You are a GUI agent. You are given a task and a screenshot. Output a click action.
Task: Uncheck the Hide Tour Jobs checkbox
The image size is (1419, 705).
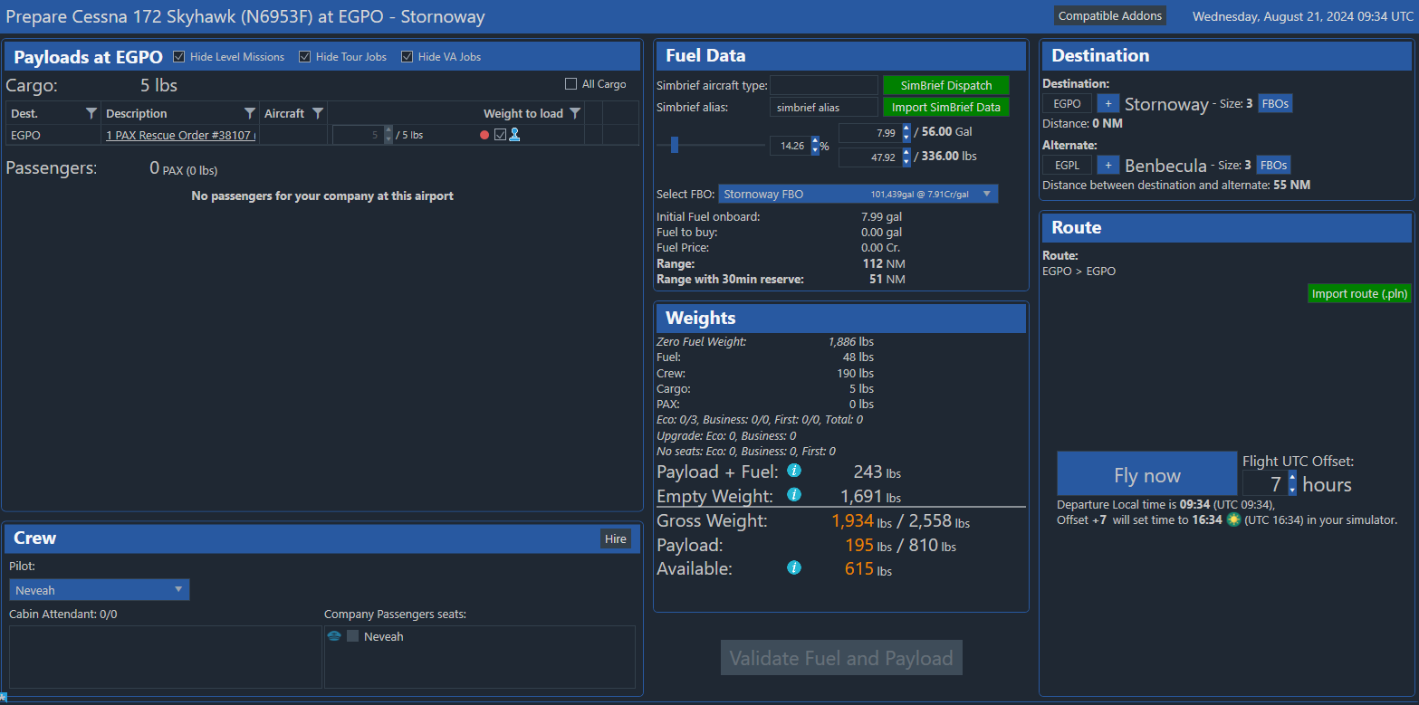click(305, 57)
